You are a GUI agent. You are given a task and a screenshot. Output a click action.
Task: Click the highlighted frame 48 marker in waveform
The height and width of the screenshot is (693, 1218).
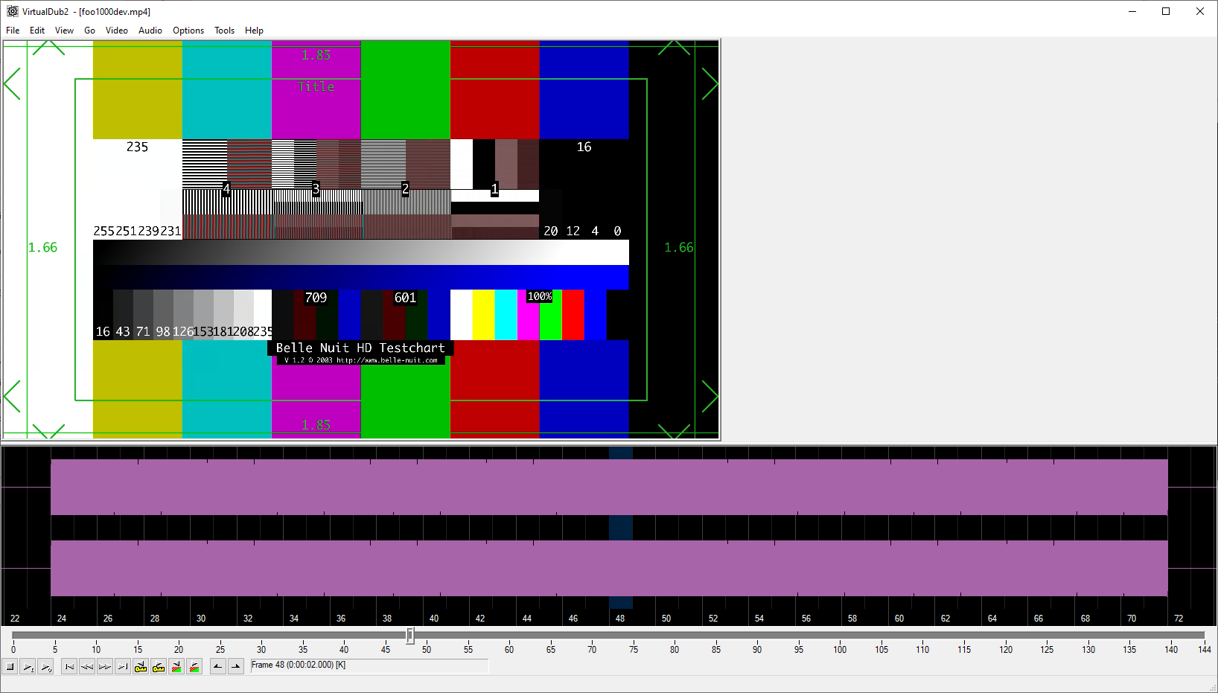[x=621, y=527]
